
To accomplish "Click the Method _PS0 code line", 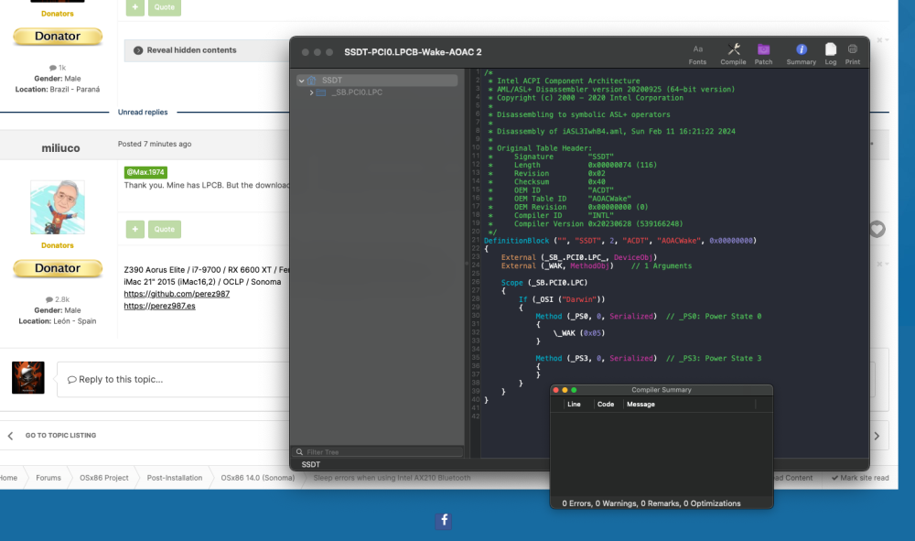I will [649, 317].
